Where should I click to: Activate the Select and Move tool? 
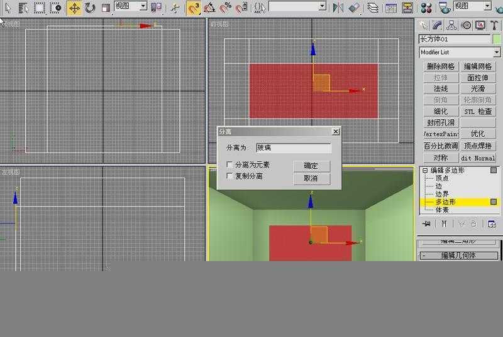point(74,8)
